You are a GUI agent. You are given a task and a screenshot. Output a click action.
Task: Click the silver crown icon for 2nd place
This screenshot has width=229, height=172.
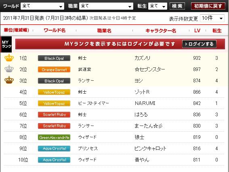(9, 69)
